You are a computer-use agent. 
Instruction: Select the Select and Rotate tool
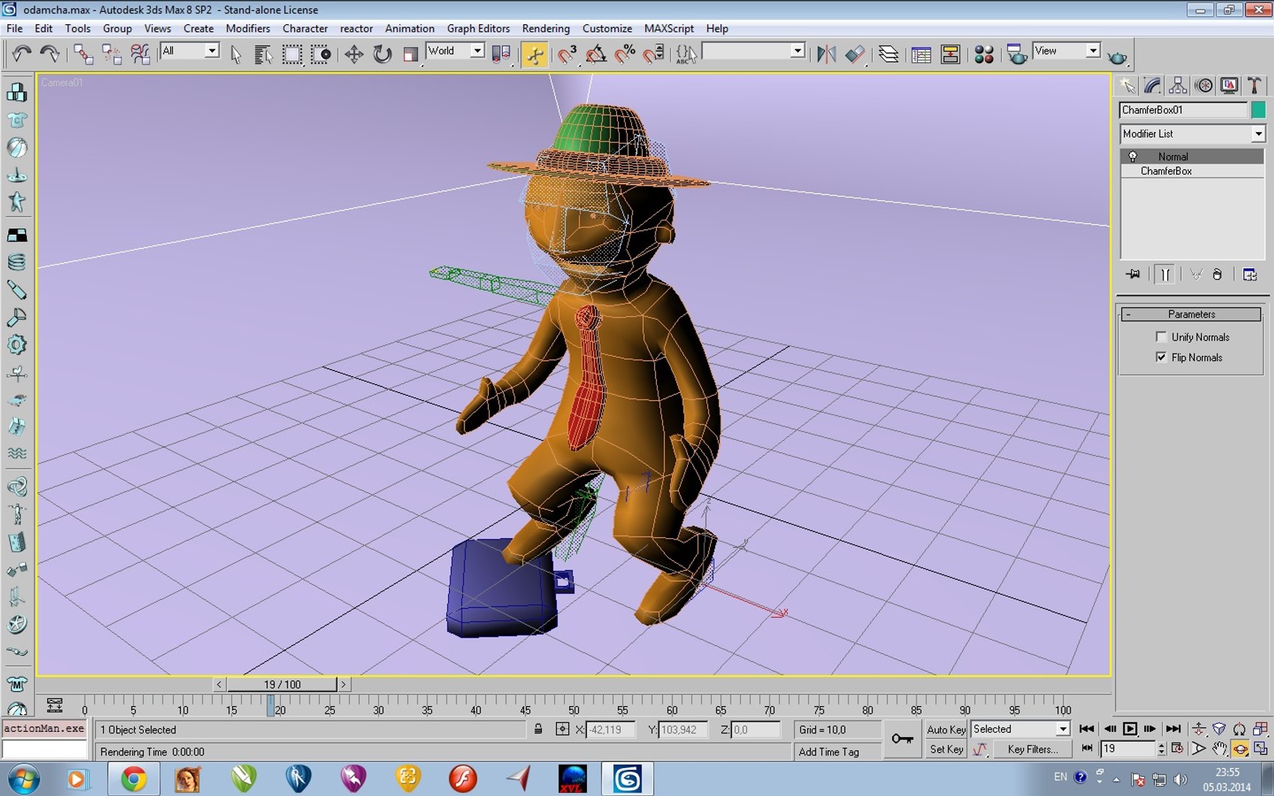(382, 54)
